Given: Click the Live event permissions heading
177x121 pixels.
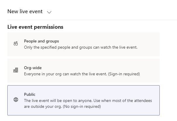Looking at the screenshot, I should (35, 27).
